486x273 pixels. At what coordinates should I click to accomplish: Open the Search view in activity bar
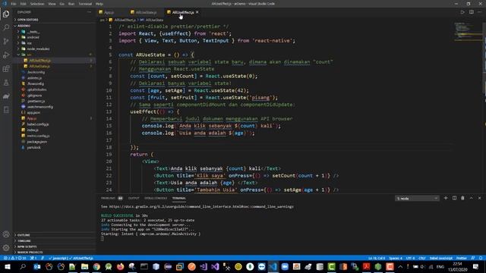pyautogui.click(x=6, y=27)
